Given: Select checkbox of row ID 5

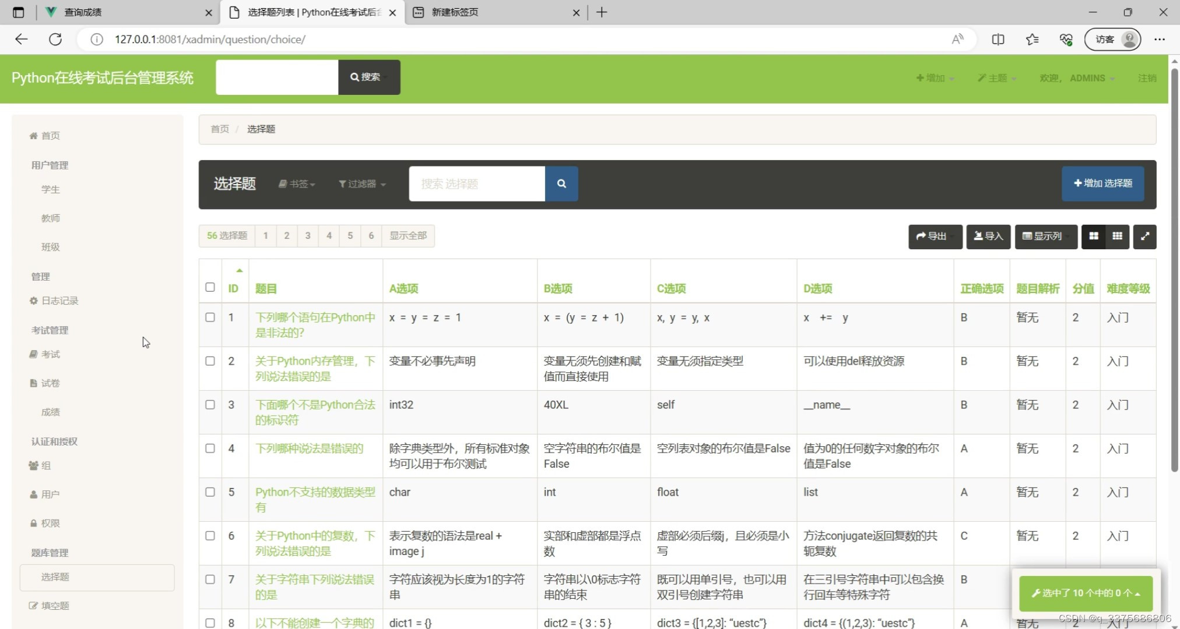Looking at the screenshot, I should pos(210,492).
